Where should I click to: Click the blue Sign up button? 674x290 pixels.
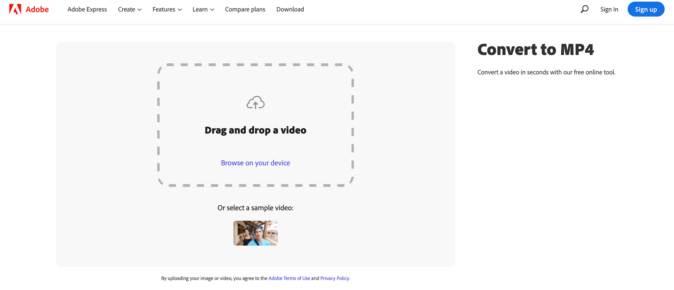tap(646, 9)
